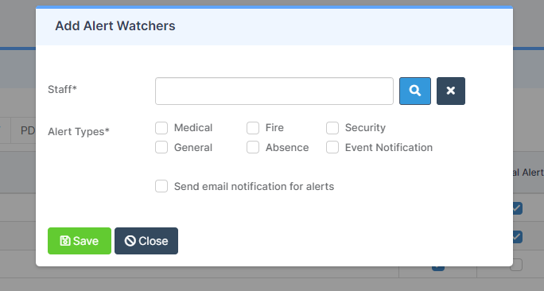Click the Alert Types* label
This screenshot has height=291, width=544.
pos(79,132)
